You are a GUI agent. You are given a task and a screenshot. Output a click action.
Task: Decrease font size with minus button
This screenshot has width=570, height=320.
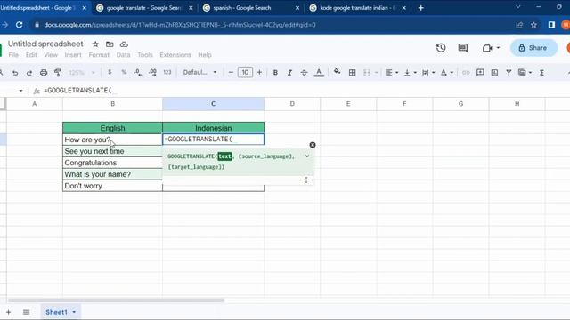point(231,72)
